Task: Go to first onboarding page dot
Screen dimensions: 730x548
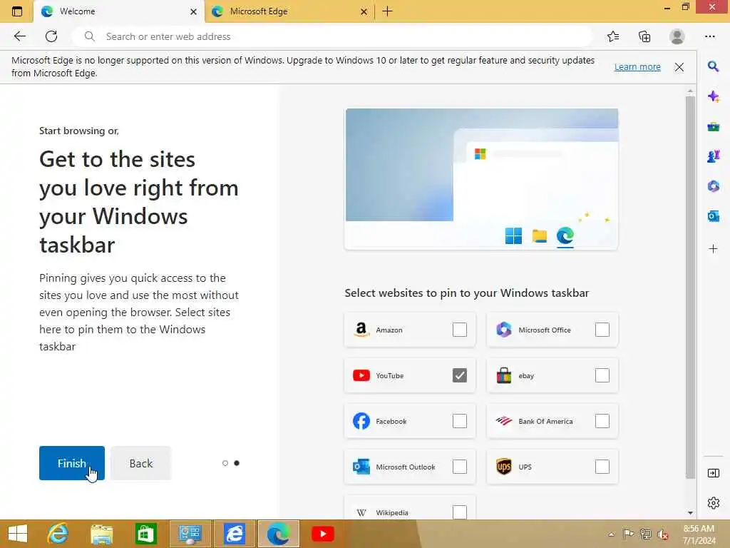Action: point(225,462)
